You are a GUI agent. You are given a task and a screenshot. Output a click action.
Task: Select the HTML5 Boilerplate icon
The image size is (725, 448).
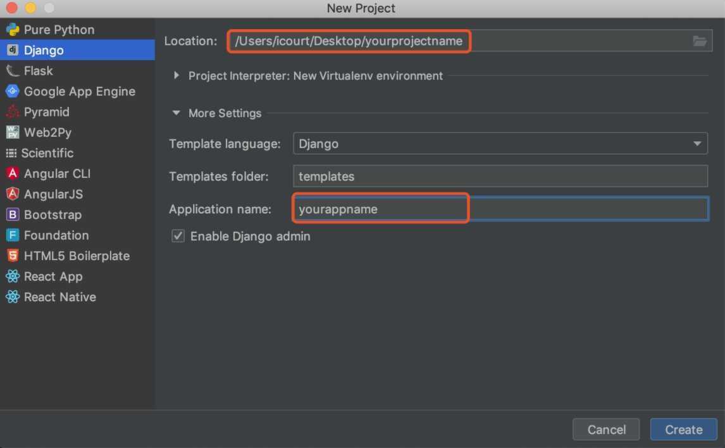pyautogui.click(x=13, y=256)
